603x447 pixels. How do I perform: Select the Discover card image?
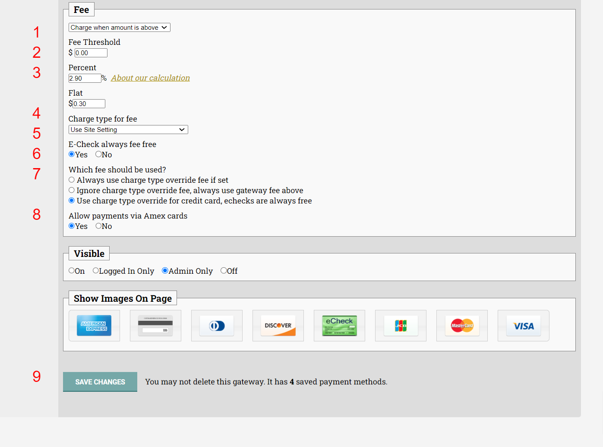click(x=278, y=325)
